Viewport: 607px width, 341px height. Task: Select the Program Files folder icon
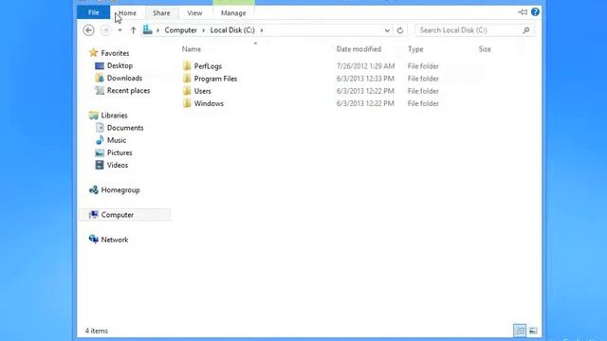[x=187, y=79]
